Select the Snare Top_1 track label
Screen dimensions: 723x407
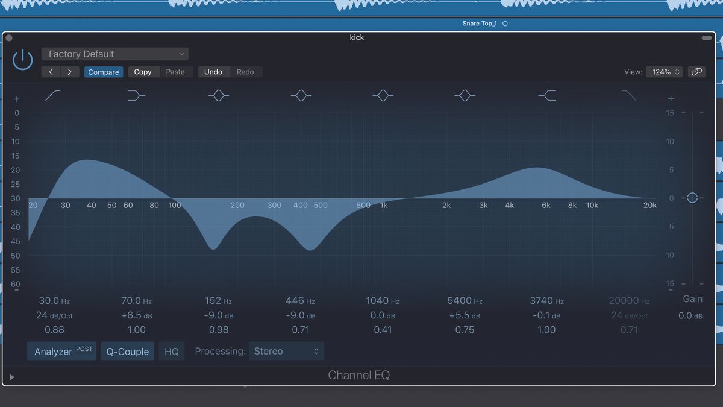pos(480,24)
